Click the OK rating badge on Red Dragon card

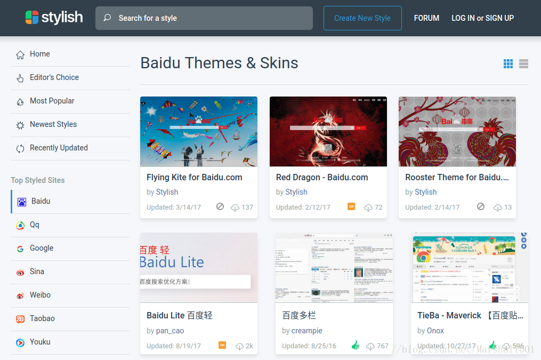click(351, 206)
